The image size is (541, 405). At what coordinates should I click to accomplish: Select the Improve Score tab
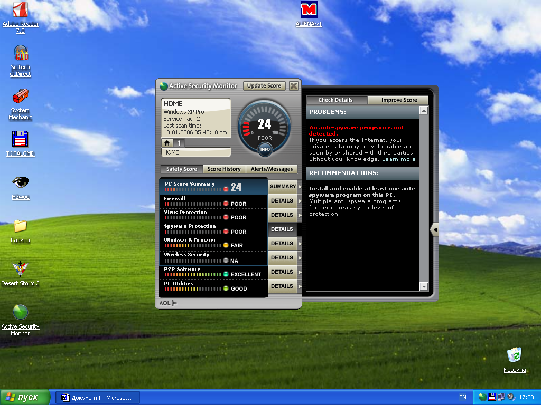click(x=398, y=100)
